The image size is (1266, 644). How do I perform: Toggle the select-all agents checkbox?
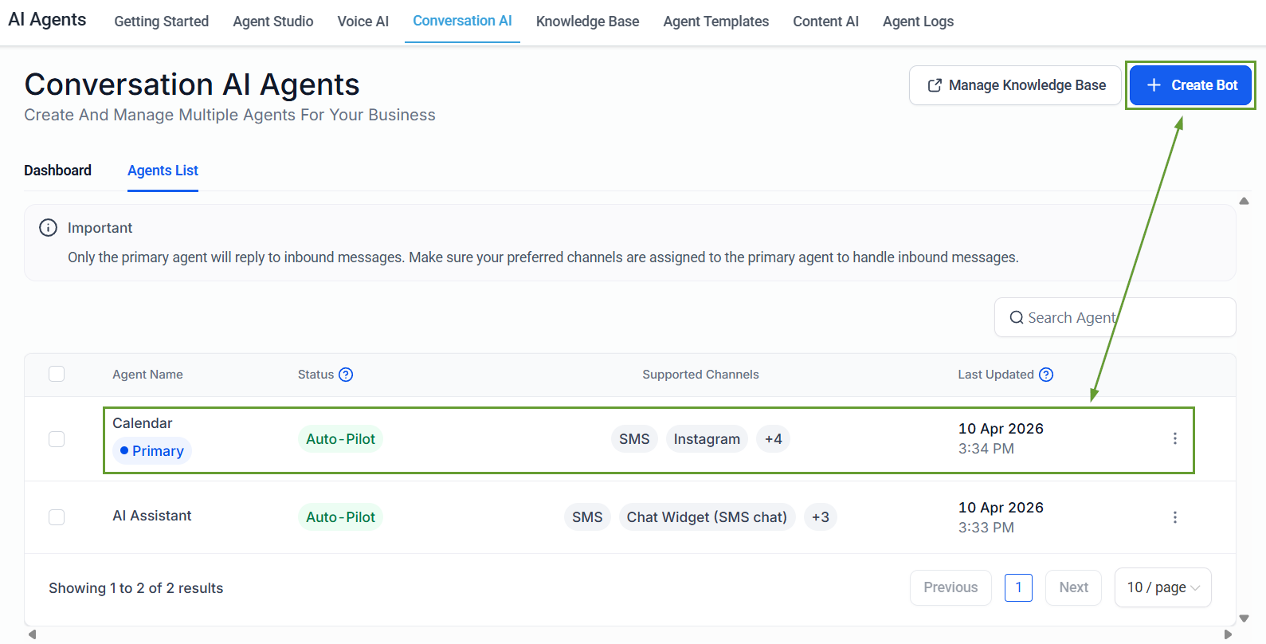point(57,374)
